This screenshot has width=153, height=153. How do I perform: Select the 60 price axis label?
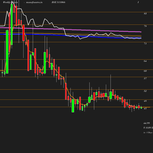145,71
